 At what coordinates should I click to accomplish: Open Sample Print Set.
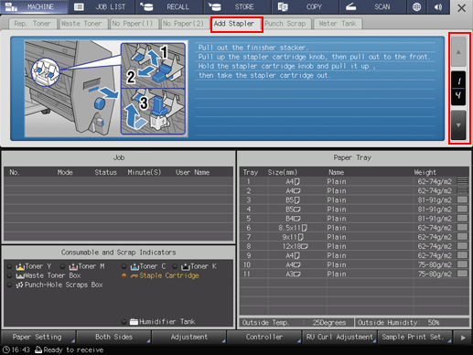(x=414, y=337)
